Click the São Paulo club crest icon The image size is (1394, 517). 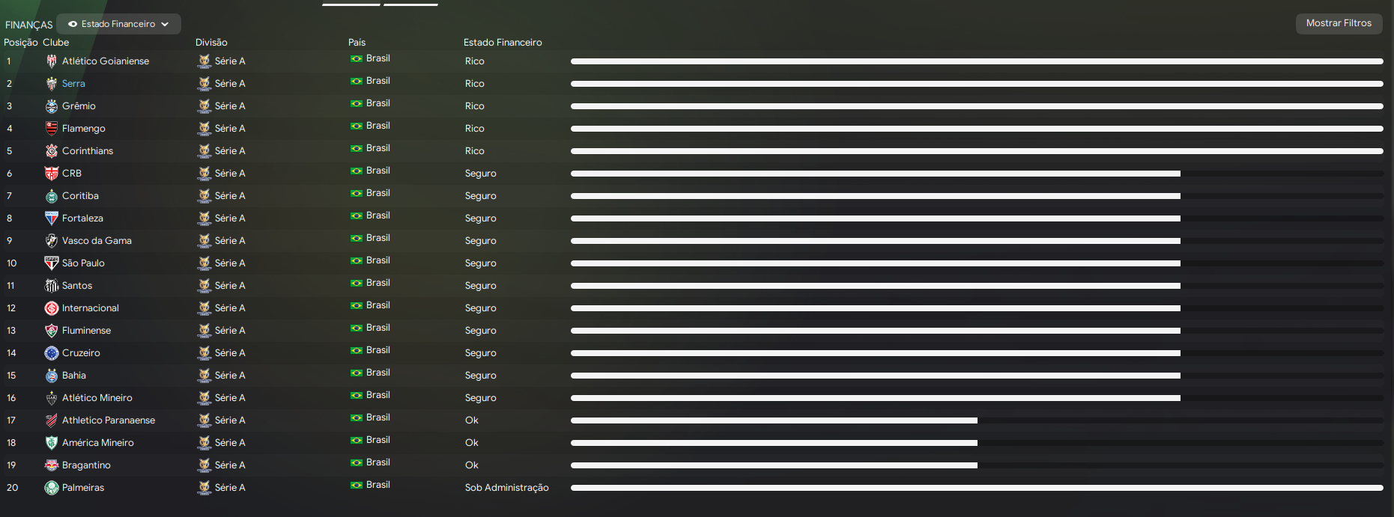pos(52,263)
